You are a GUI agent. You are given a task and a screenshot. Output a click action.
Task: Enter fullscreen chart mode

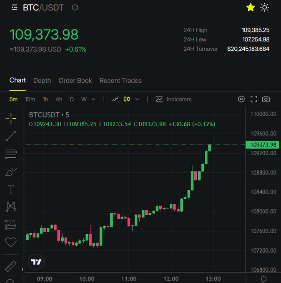[254, 99]
